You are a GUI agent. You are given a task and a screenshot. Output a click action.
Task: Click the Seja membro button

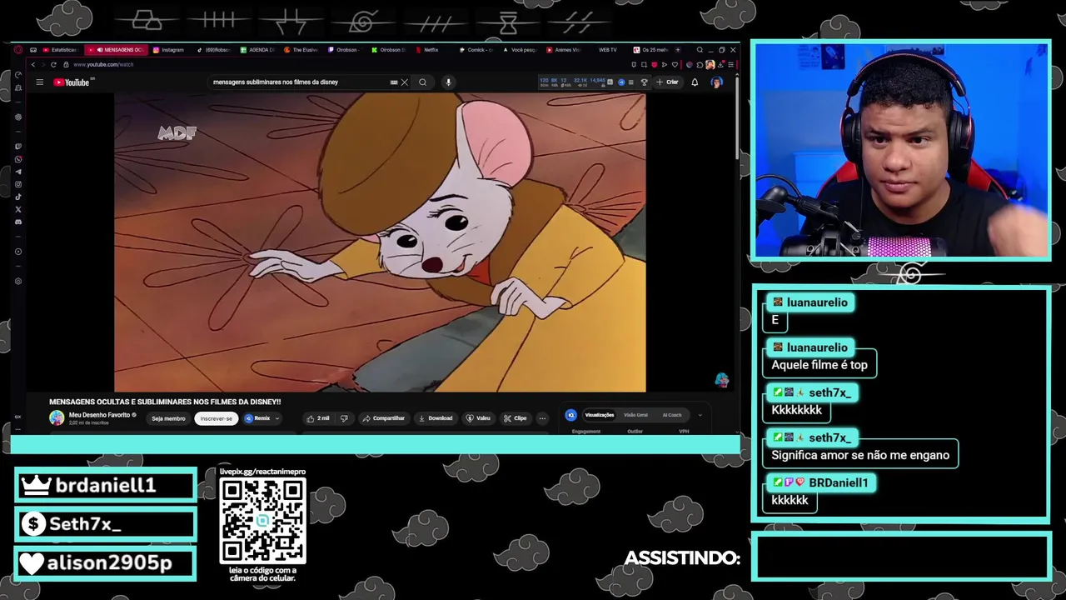[168, 418]
